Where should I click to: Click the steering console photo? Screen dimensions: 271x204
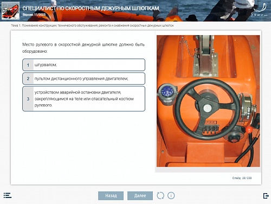click(x=208, y=101)
